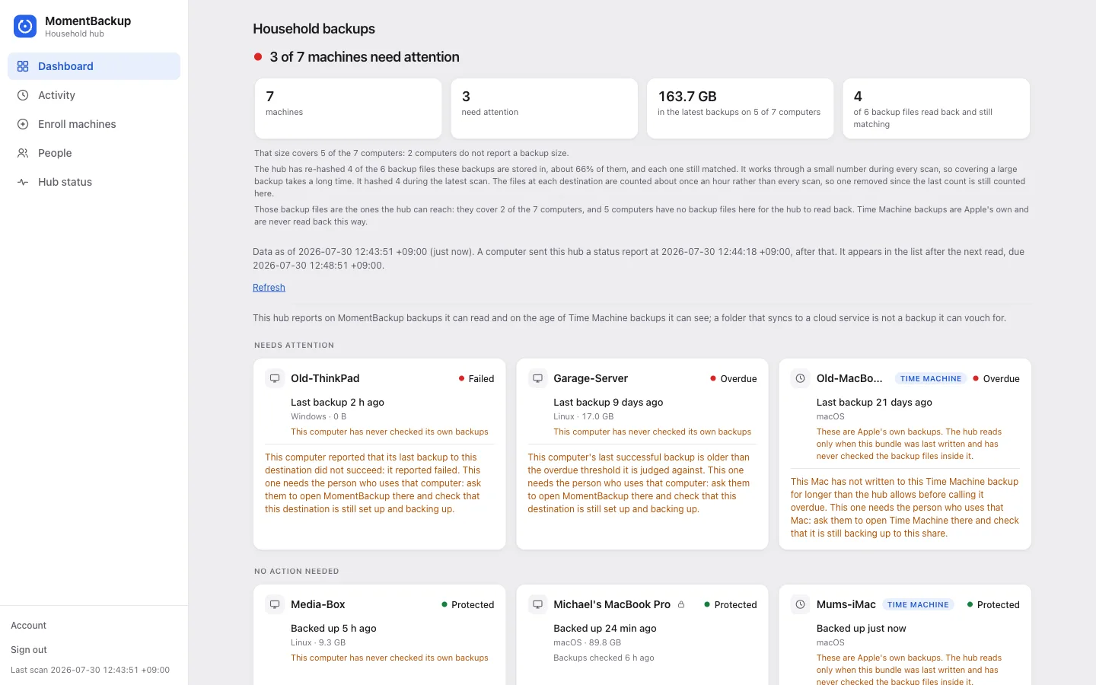Click the Michael's MacBook Pro computer icon
Viewport: 1096px width, 685px height.
(537, 604)
